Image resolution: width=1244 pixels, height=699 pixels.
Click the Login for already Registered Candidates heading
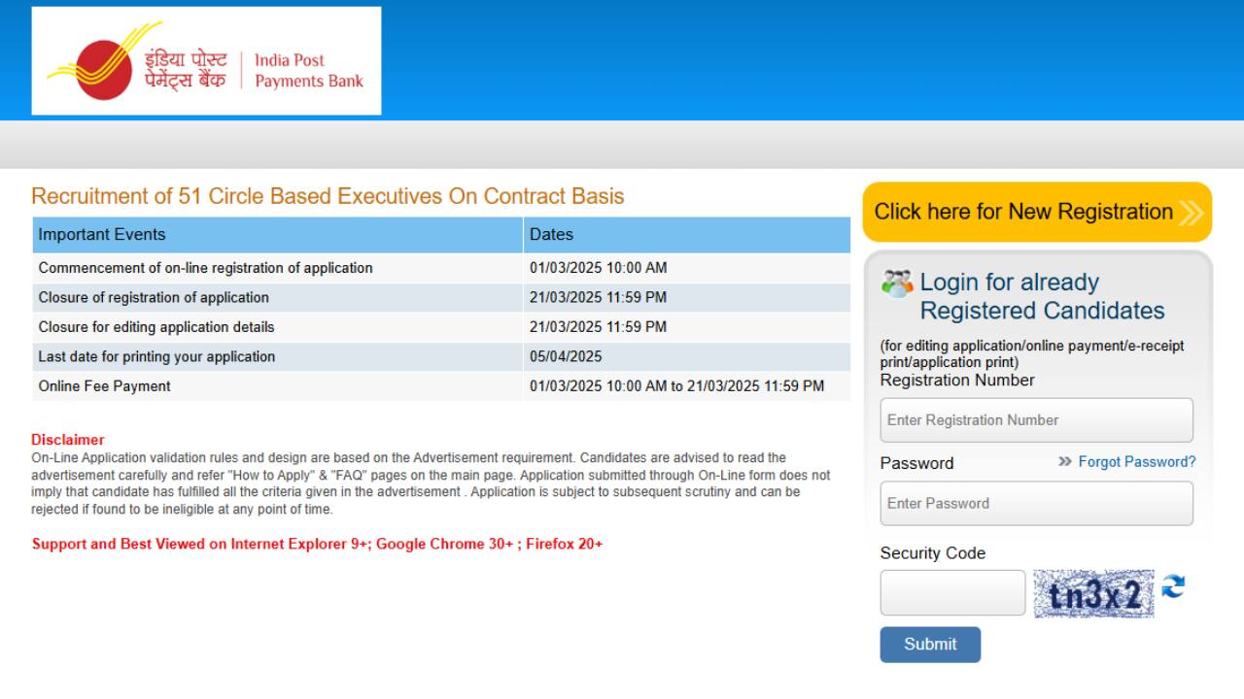1042,296
